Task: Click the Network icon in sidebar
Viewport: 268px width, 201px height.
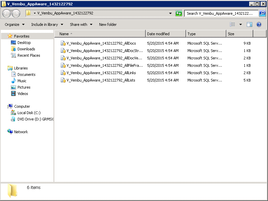Action: (10, 132)
